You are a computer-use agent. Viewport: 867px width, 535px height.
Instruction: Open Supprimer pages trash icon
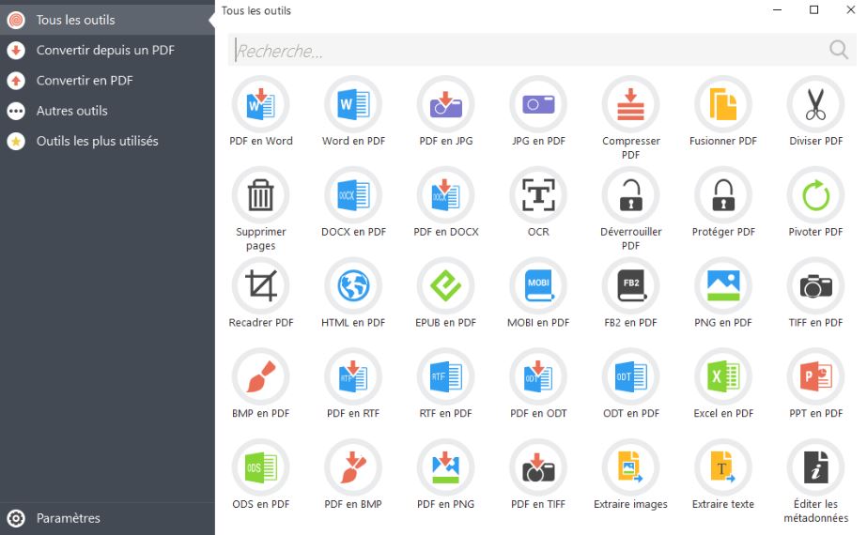pos(261,195)
